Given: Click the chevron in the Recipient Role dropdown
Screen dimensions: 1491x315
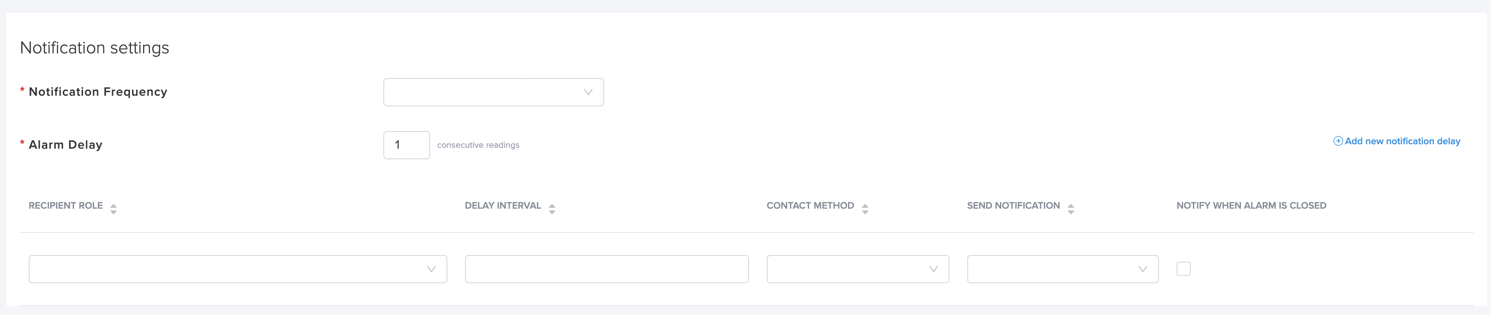Looking at the screenshot, I should [431, 270].
